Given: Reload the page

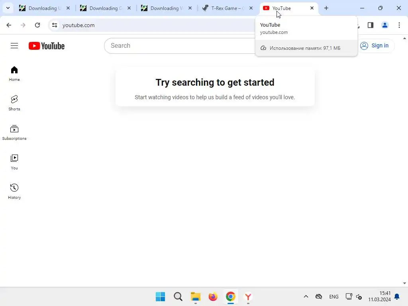Looking at the screenshot, I should point(37,25).
